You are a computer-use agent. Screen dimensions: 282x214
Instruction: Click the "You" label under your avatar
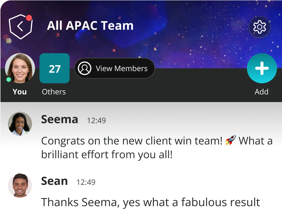point(19,92)
